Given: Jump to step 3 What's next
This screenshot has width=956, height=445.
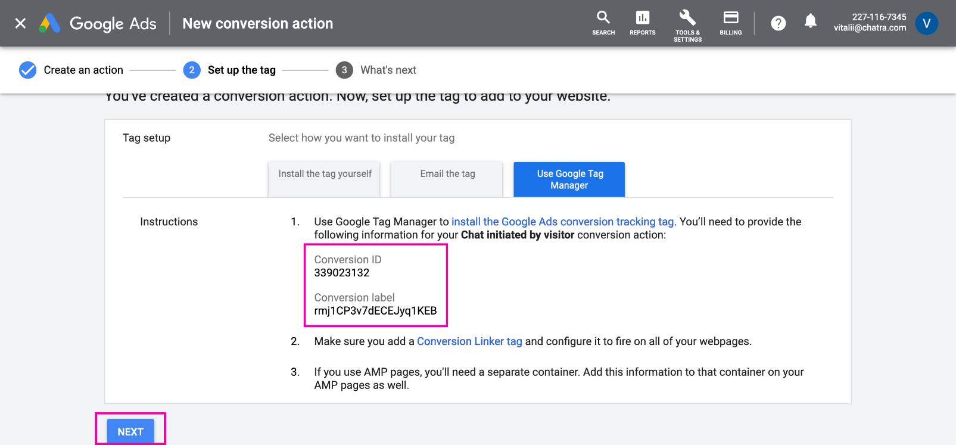Looking at the screenshot, I should coord(376,70).
